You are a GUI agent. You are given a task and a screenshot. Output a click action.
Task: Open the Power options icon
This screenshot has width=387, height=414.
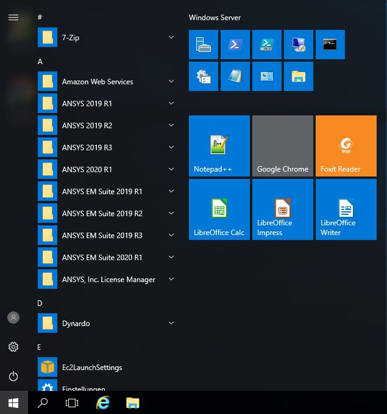[13, 376]
